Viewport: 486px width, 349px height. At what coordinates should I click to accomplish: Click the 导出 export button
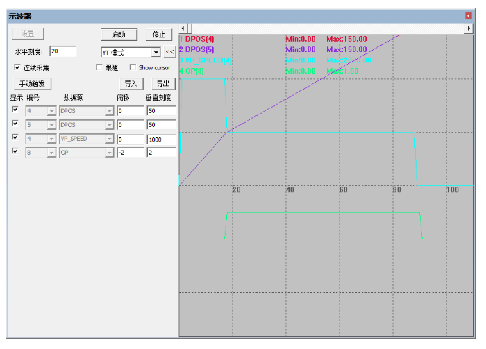click(163, 84)
